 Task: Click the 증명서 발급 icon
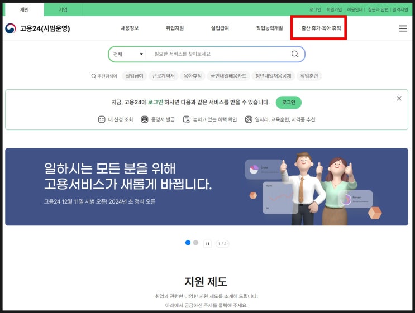coord(145,119)
